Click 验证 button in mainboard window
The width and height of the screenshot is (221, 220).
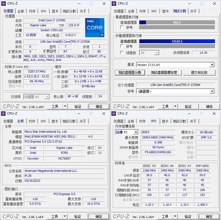[78, 216]
